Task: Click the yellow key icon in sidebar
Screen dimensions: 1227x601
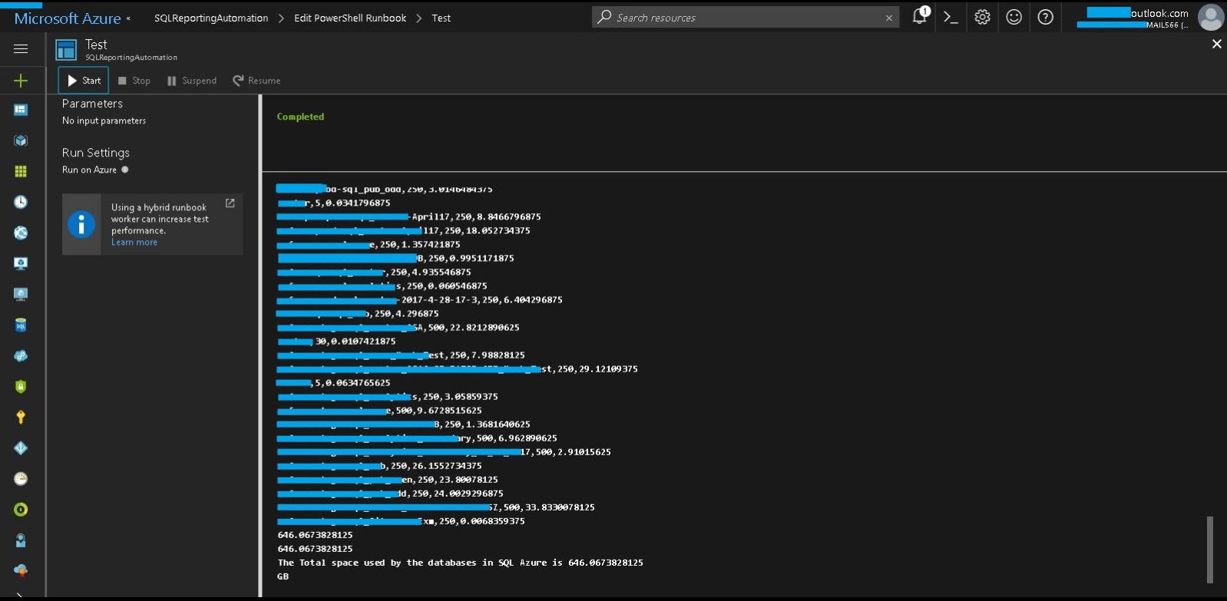Action: (21, 417)
